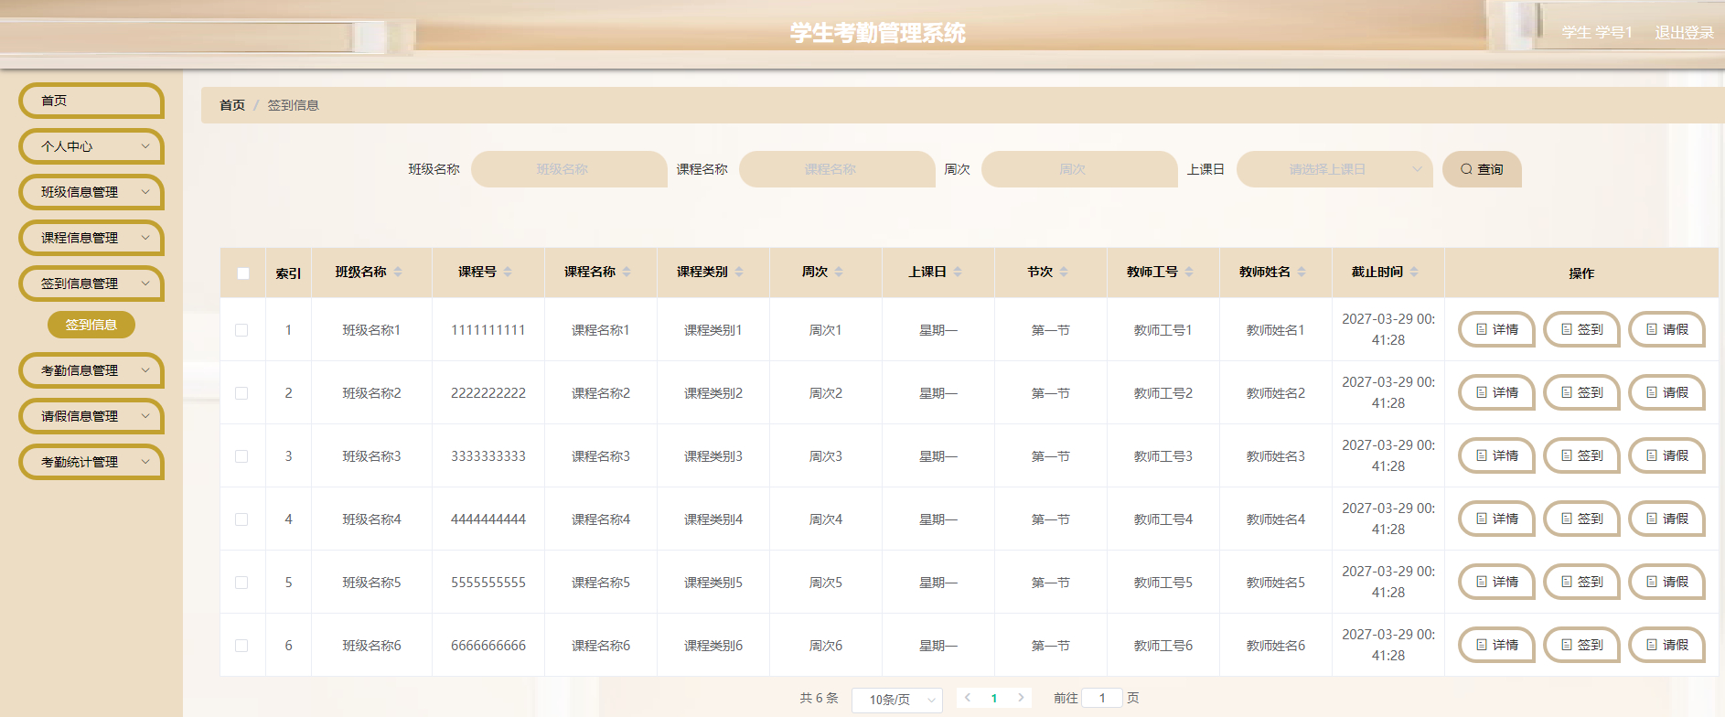Open 详情 for 班级名称5 row
Image resolution: width=1725 pixels, height=717 pixels.
click(1496, 582)
